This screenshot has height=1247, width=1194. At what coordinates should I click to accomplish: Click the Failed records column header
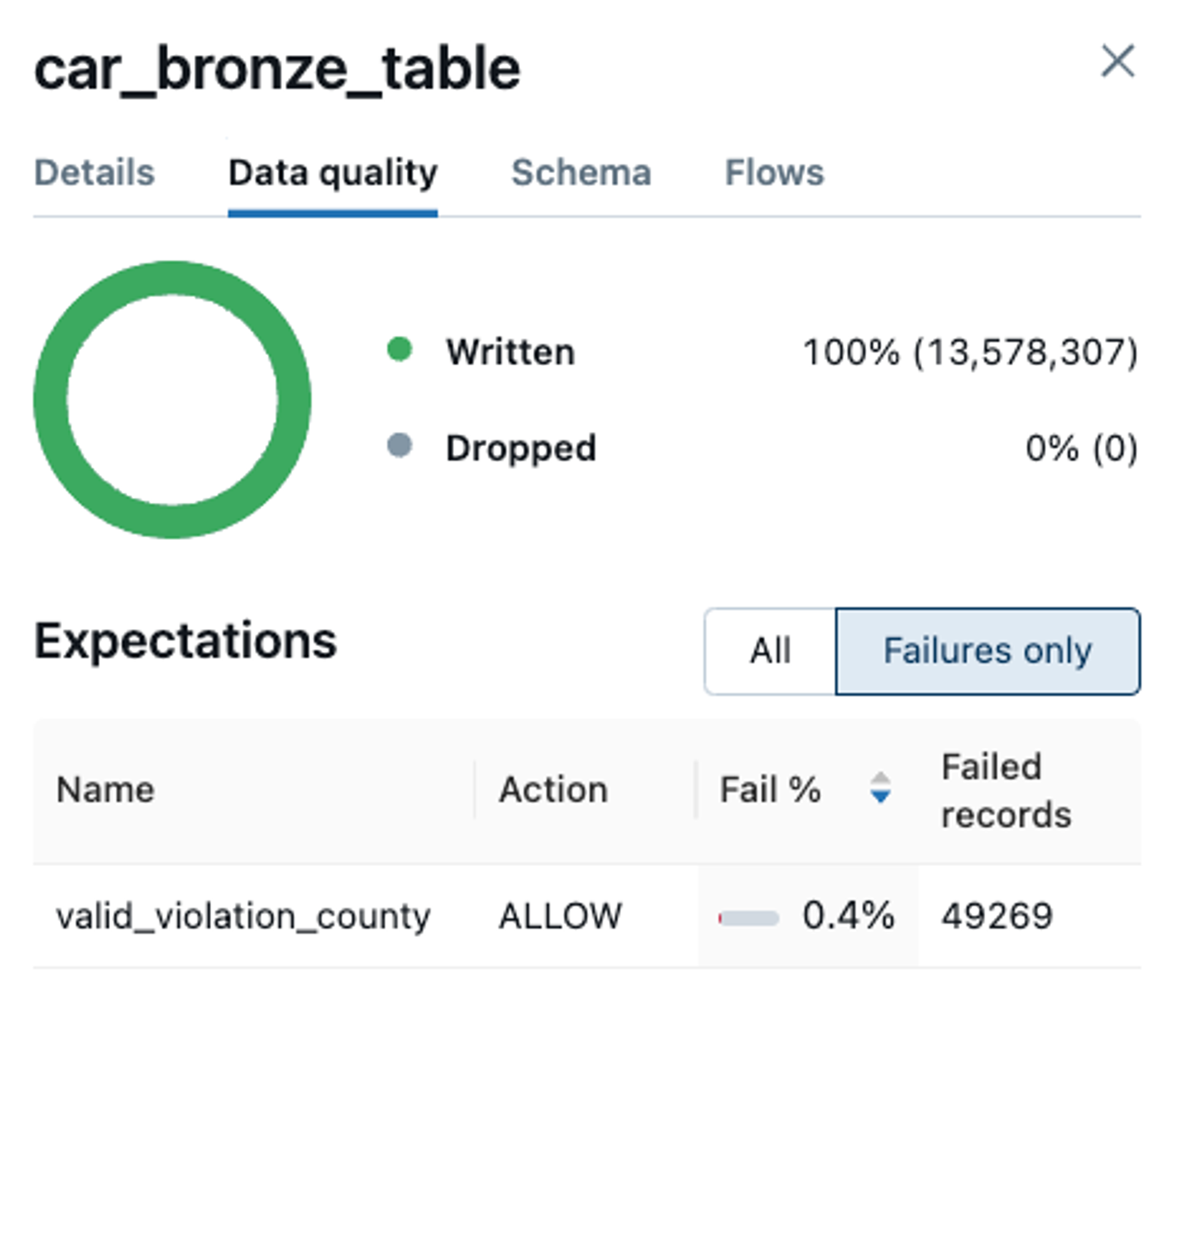click(1005, 790)
